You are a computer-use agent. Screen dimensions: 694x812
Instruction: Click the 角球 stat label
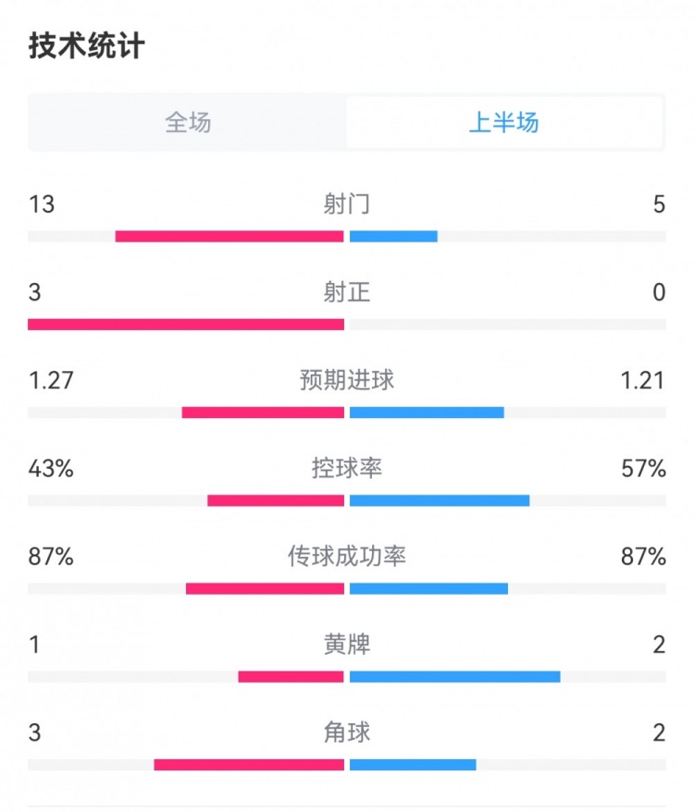click(x=347, y=732)
